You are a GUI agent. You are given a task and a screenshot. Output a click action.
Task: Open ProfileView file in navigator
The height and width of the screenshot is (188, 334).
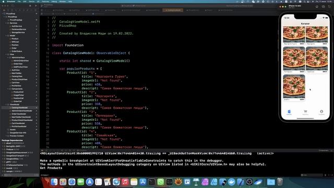[x=16, y=86]
